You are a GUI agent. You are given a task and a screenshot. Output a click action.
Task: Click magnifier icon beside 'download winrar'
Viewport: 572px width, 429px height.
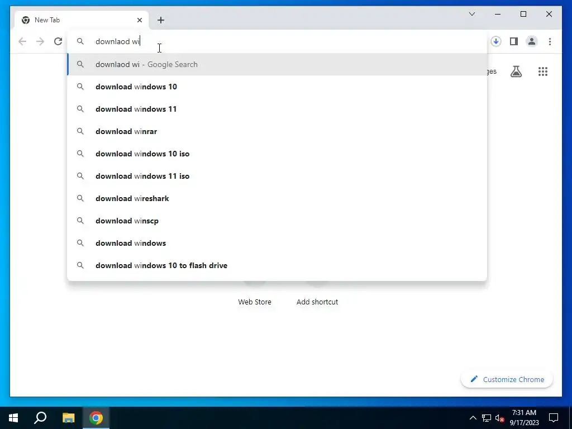tap(80, 131)
